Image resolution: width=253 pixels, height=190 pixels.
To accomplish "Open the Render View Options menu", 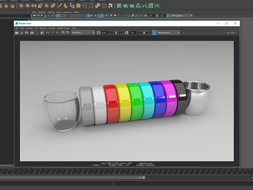I will pyautogui.click(x=43, y=28).
